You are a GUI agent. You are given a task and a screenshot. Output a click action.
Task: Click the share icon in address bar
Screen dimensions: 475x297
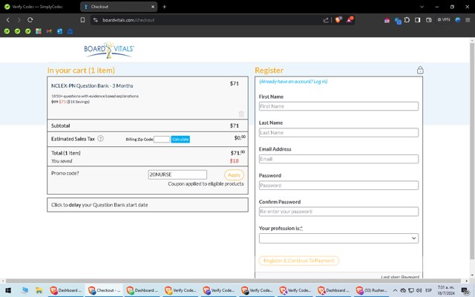coord(326,20)
